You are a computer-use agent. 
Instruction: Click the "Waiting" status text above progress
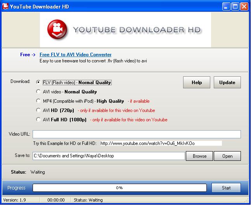tap(38, 172)
